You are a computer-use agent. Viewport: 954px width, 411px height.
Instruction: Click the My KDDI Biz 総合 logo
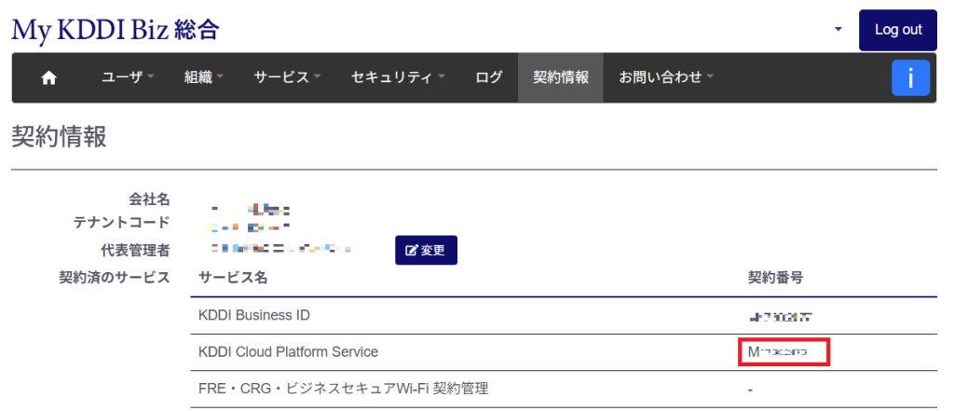coord(115,30)
